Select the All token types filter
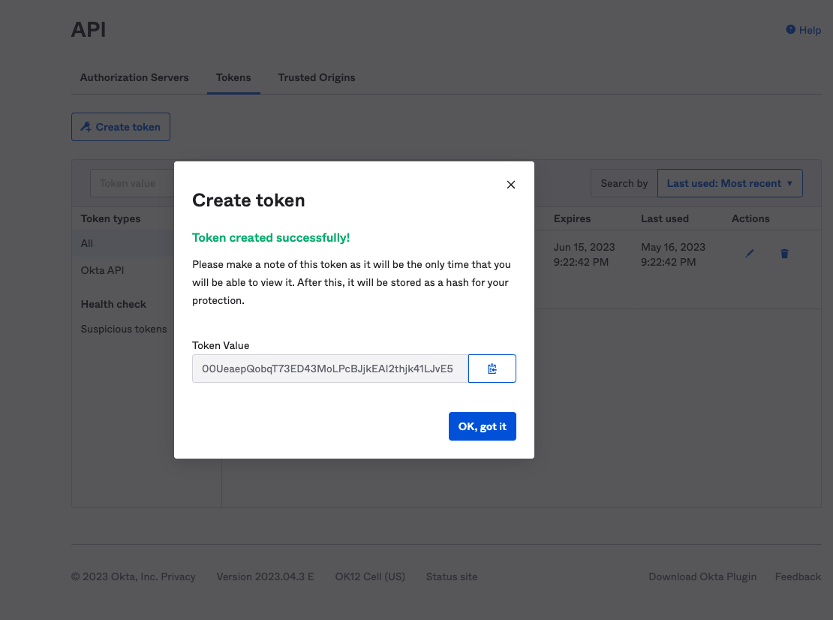 [86, 243]
